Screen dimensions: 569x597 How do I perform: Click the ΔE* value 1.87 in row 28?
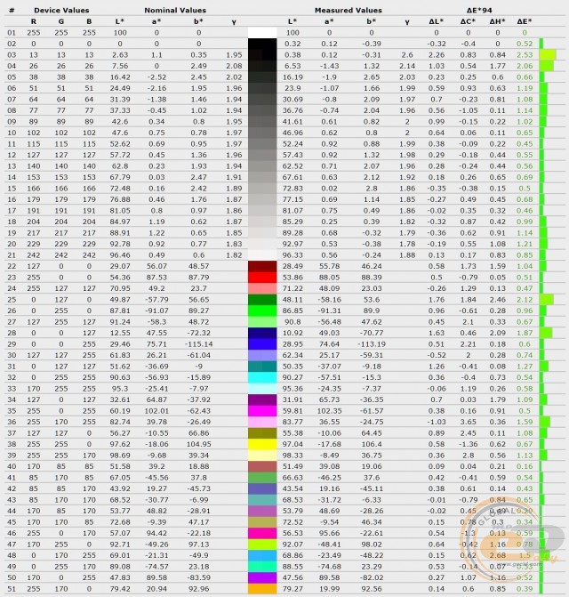coord(525,333)
